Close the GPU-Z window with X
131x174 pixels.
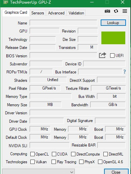123,2
